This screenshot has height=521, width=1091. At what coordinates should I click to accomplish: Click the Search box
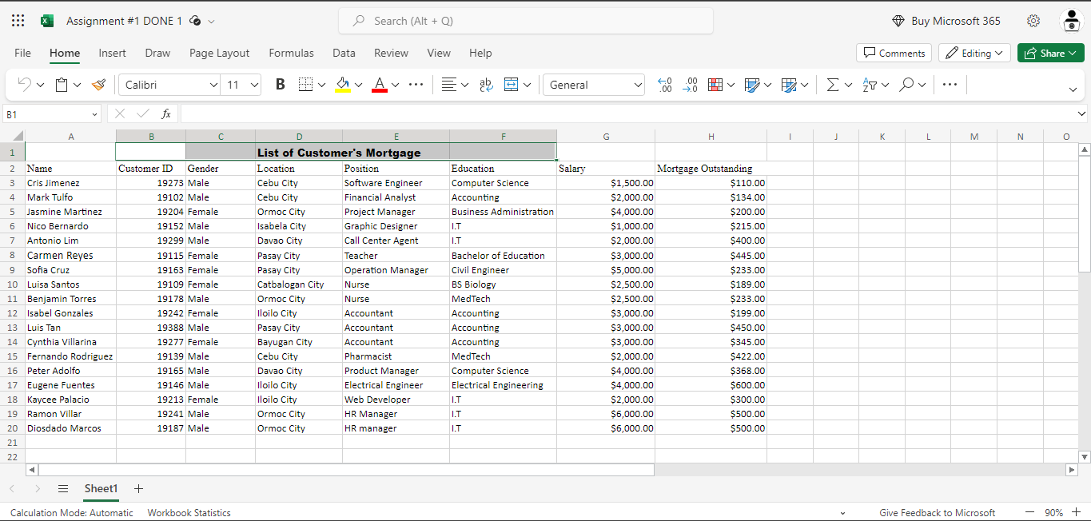pos(526,21)
